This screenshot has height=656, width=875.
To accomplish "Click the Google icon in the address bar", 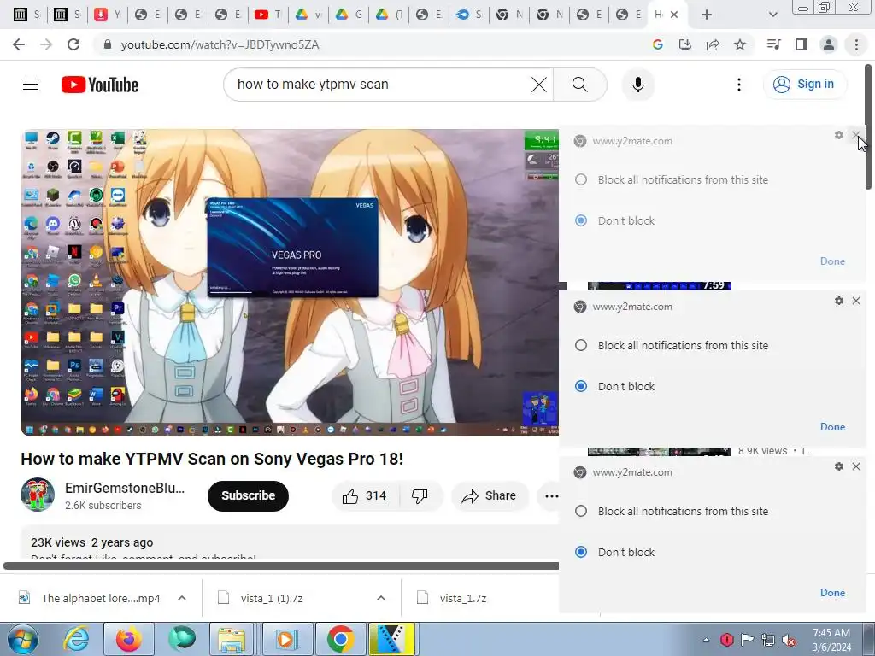I will [x=658, y=44].
